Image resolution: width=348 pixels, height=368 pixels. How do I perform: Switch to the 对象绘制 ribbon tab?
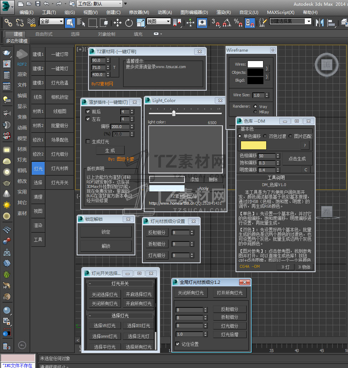[107, 34]
